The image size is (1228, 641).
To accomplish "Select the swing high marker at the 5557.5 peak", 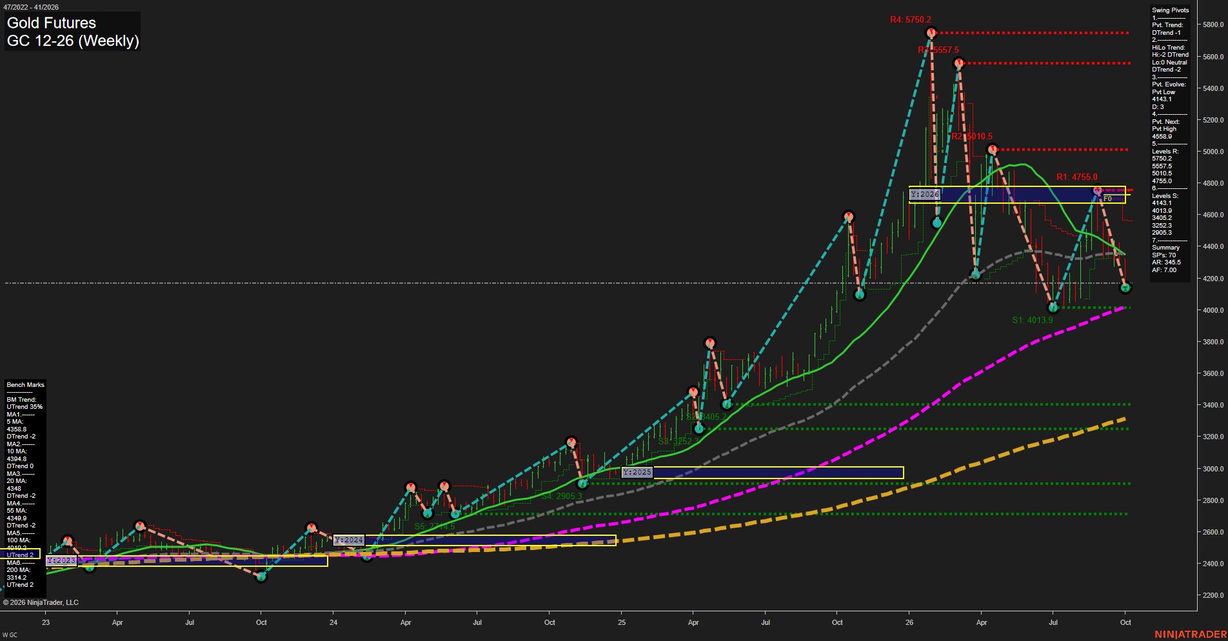I will click(959, 63).
